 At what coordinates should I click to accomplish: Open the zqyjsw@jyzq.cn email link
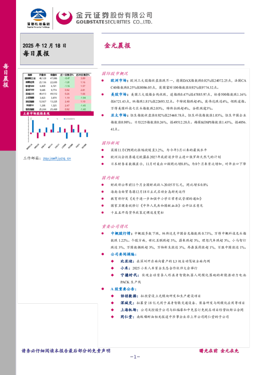pyautogui.click(x=57, y=158)
